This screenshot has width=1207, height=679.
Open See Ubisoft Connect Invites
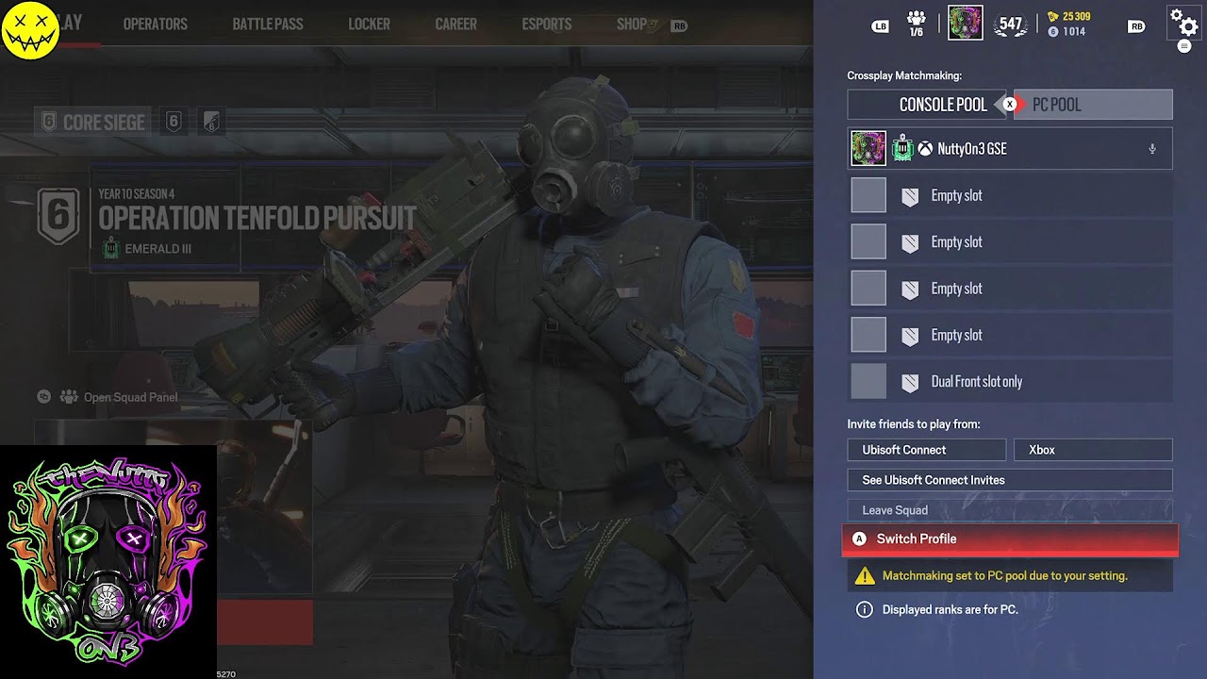[x=1010, y=480]
